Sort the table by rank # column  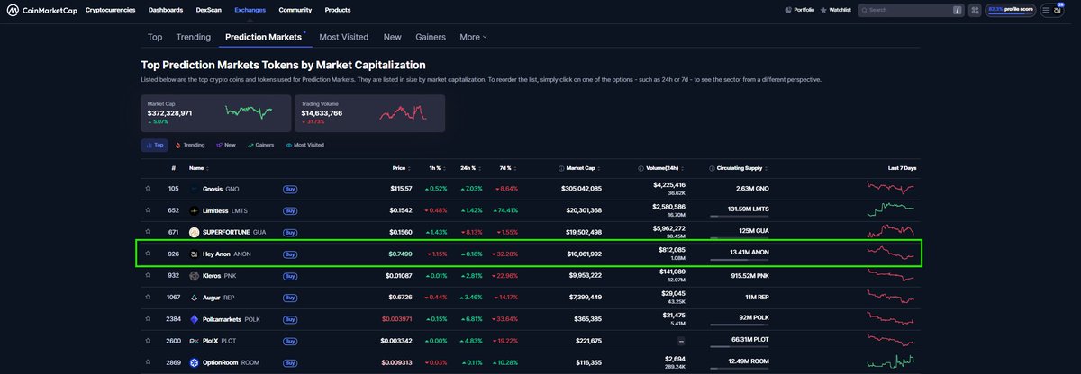(175, 168)
